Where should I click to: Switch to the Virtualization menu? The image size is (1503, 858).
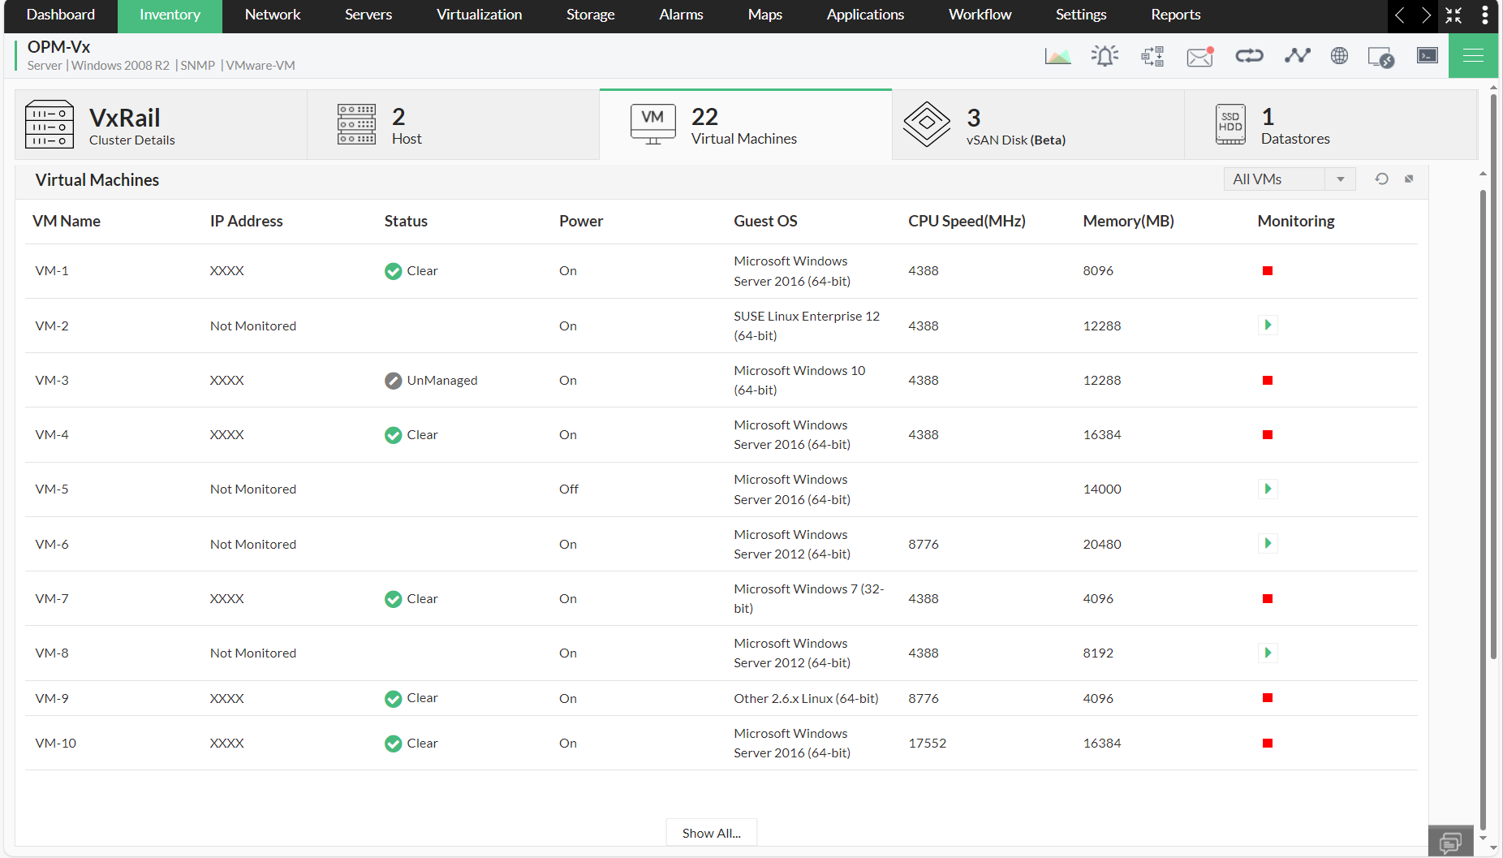(479, 15)
